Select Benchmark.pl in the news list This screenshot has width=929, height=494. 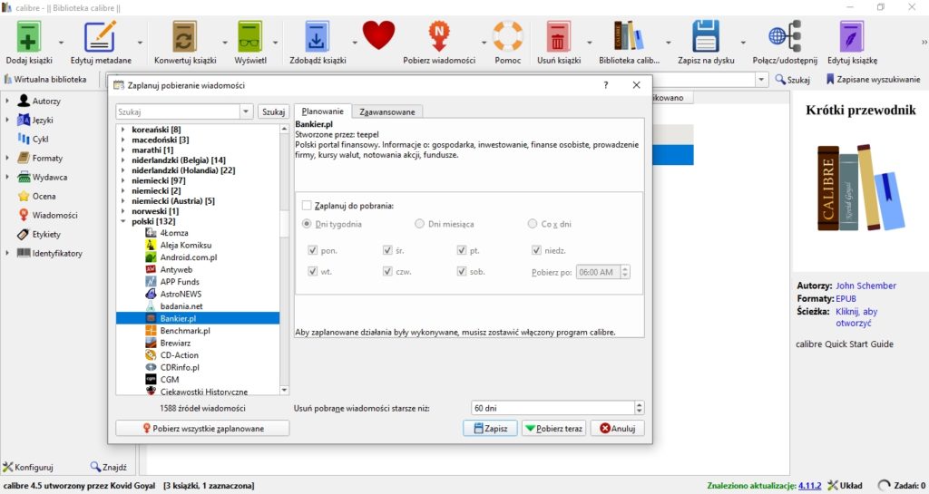click(x=185, y=331)
